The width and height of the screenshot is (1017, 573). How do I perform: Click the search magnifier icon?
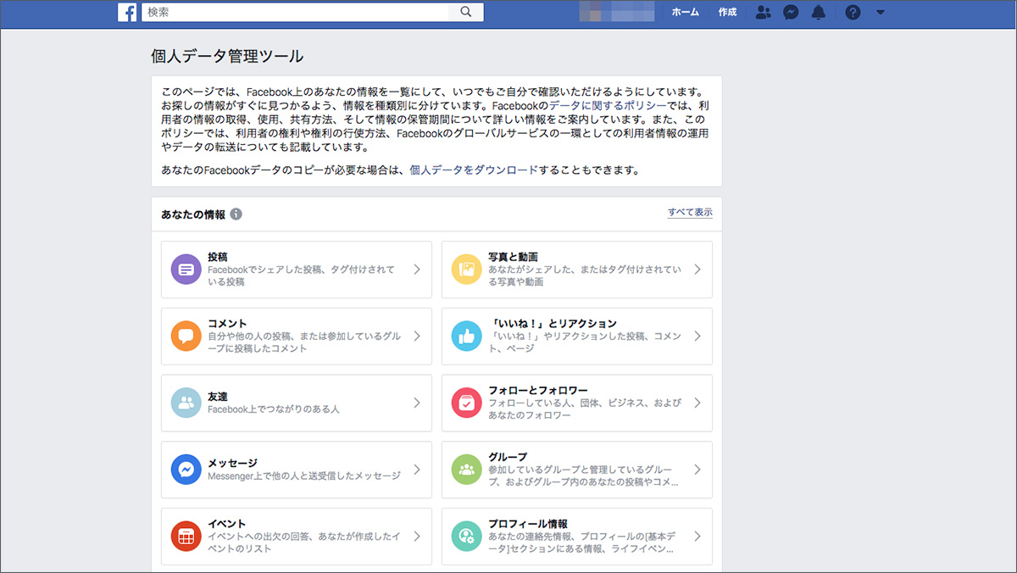[x=465, y=12]
